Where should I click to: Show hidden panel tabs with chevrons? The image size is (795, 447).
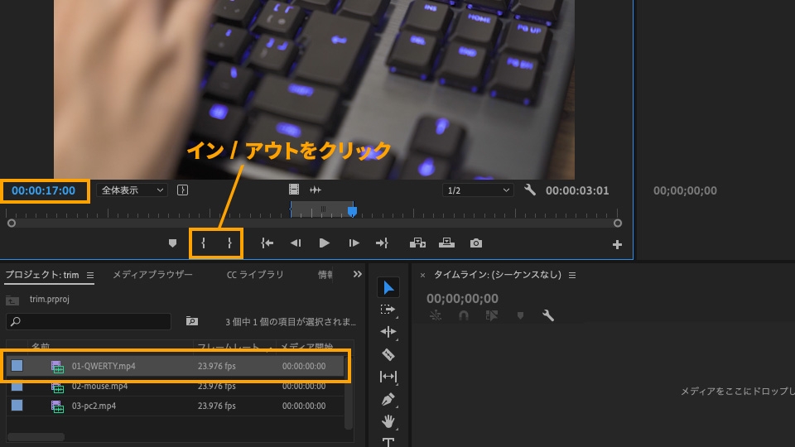tap(358, 274)
